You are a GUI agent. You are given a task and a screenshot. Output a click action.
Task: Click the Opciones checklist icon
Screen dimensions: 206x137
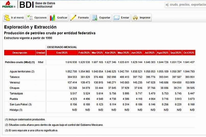30,18
